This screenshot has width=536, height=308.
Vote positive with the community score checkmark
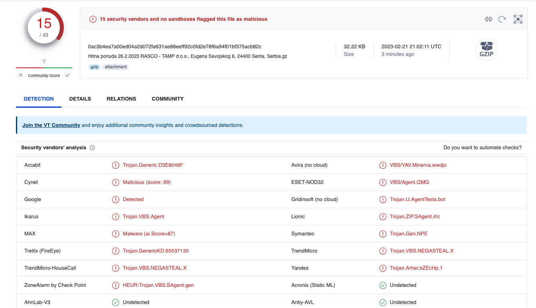click(67, 75)
